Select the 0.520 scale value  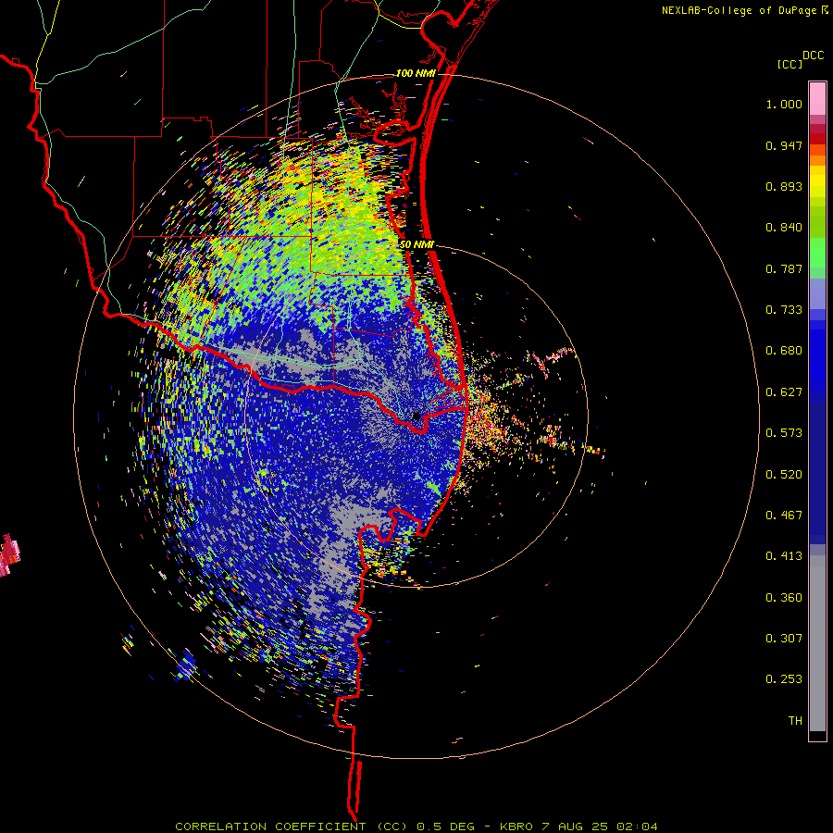point(784,475)
